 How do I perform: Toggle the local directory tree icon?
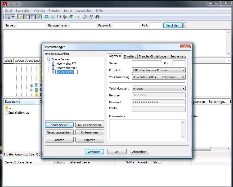(26, 17)
